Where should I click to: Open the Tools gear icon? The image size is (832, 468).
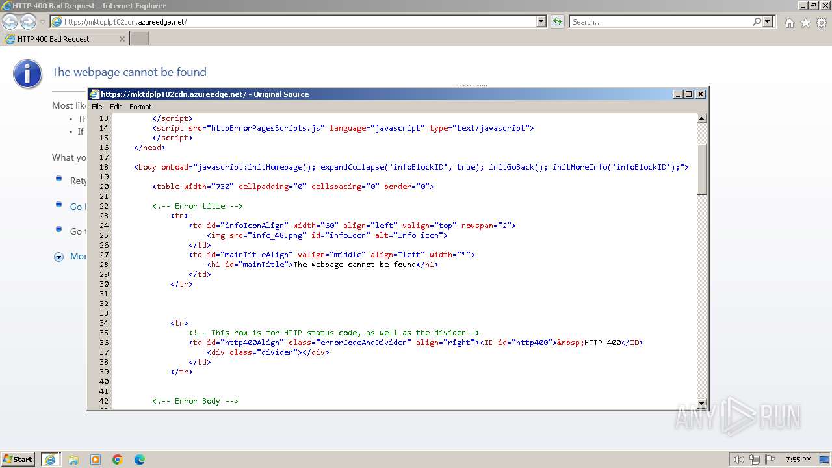pyautogui.click(x=822, y=23)
